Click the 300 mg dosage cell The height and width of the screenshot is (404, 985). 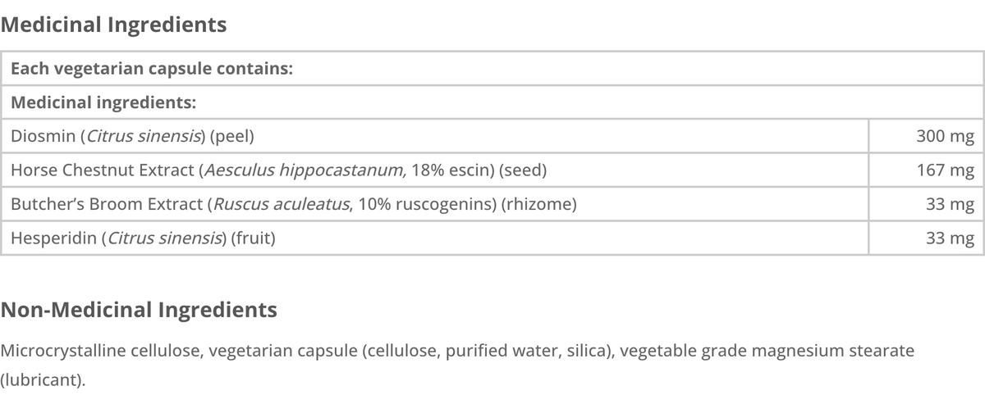tap(925, 137)
